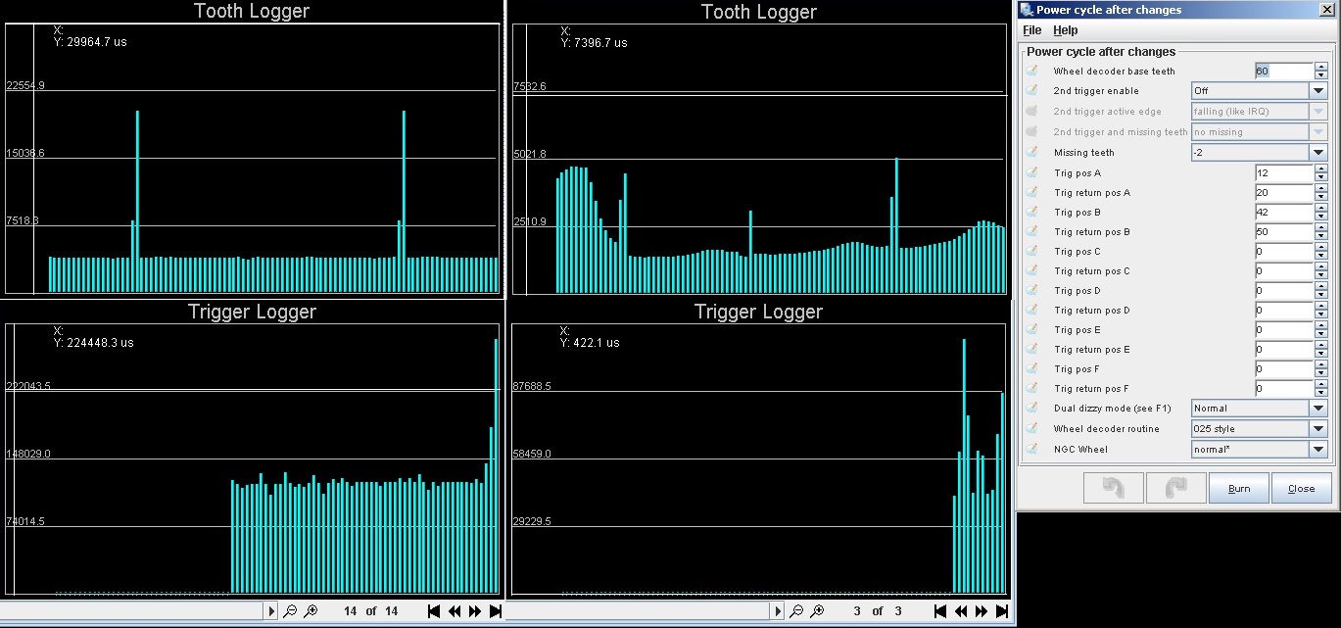Click the pencil icon beside 2nd trigger enable
Image resolution: width=1341 pixels, height=628 pixels.
point(1031,90)
